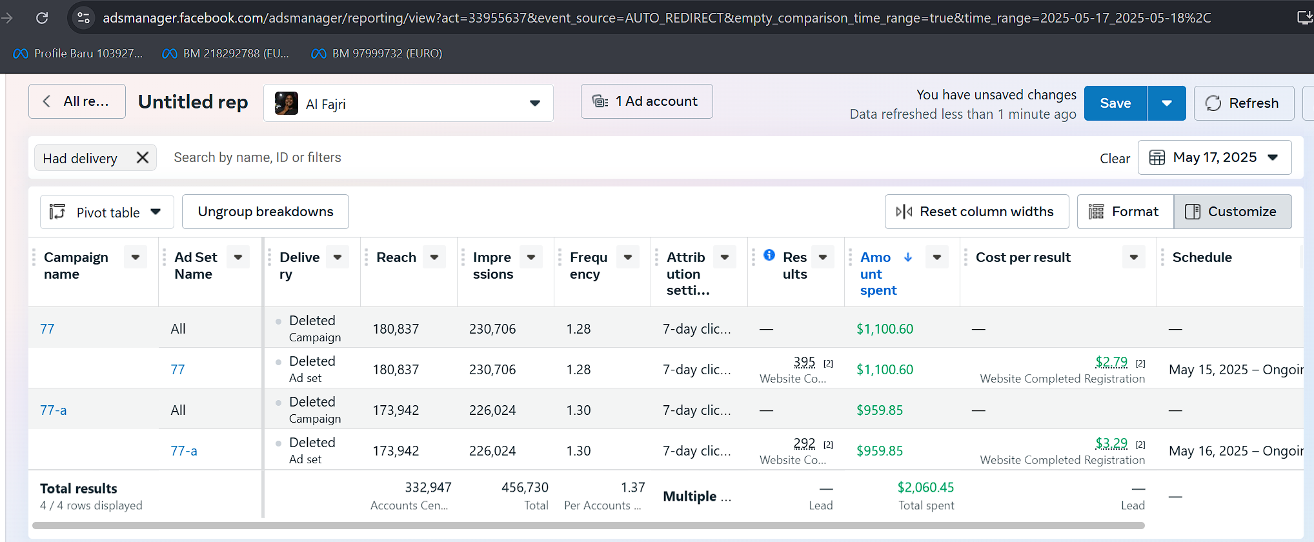The image size is (1314, 542).
Task: Open the Format options
Action: click(1125, 212)
